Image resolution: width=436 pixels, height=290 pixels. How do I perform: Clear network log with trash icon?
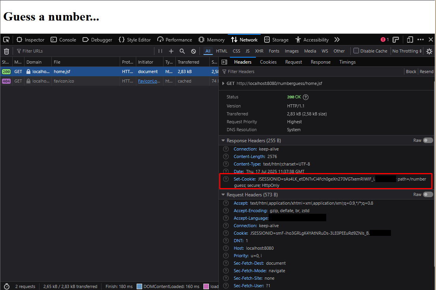pyautogui.click(x=6, y=51)
